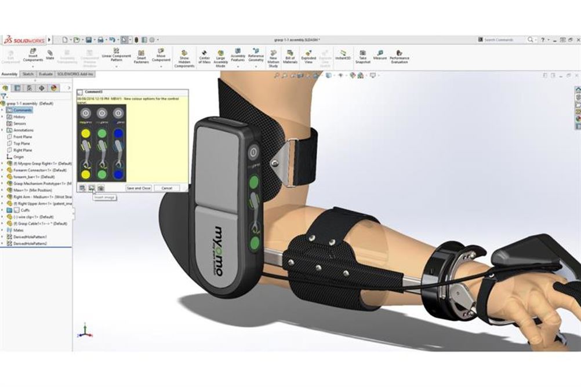Screen dimensions: 581x387
Task: Click the New document icon
Action: [x=65, y=39]
